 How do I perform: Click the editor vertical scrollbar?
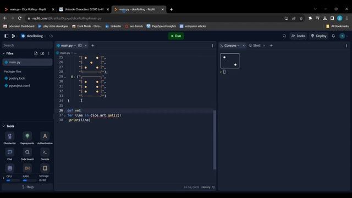[215, 140]
